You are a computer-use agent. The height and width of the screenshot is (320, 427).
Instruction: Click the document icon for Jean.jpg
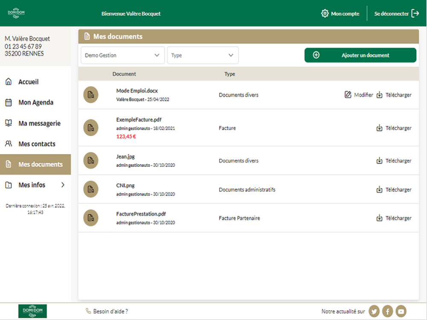(91, 160)
